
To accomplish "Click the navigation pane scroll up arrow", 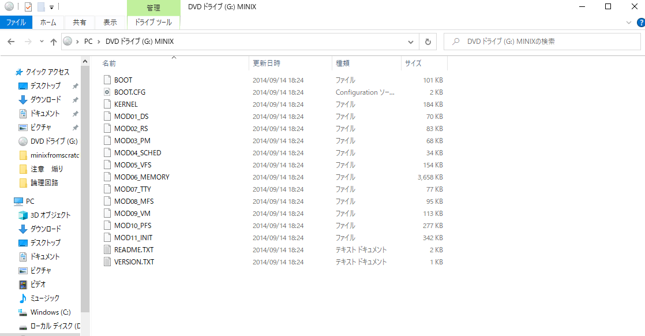I will [85, 61].
